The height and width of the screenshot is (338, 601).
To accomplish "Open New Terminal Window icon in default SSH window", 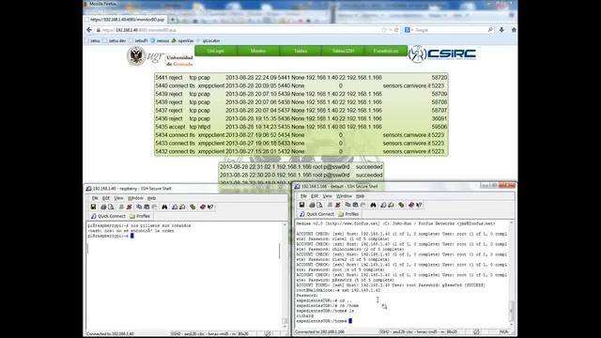I will click(x=383, y=205).
